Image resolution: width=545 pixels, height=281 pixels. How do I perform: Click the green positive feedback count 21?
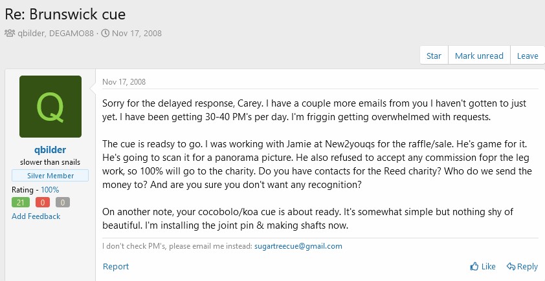tap(21, 202)
